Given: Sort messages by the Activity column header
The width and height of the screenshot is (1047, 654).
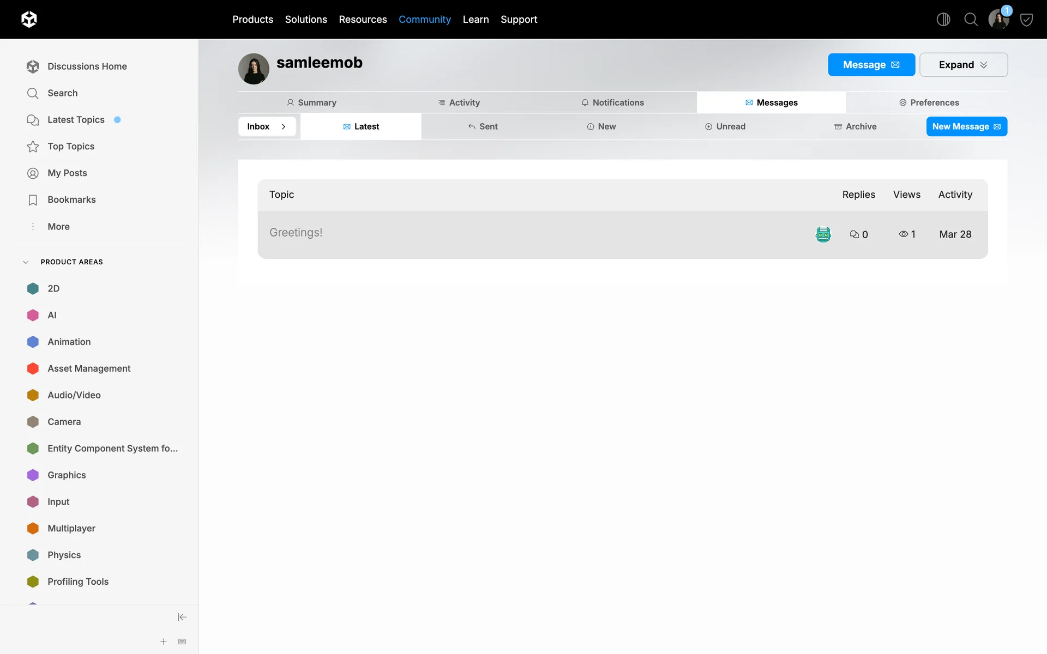Looking at the screenshot, I should click(x=955, y=195).
